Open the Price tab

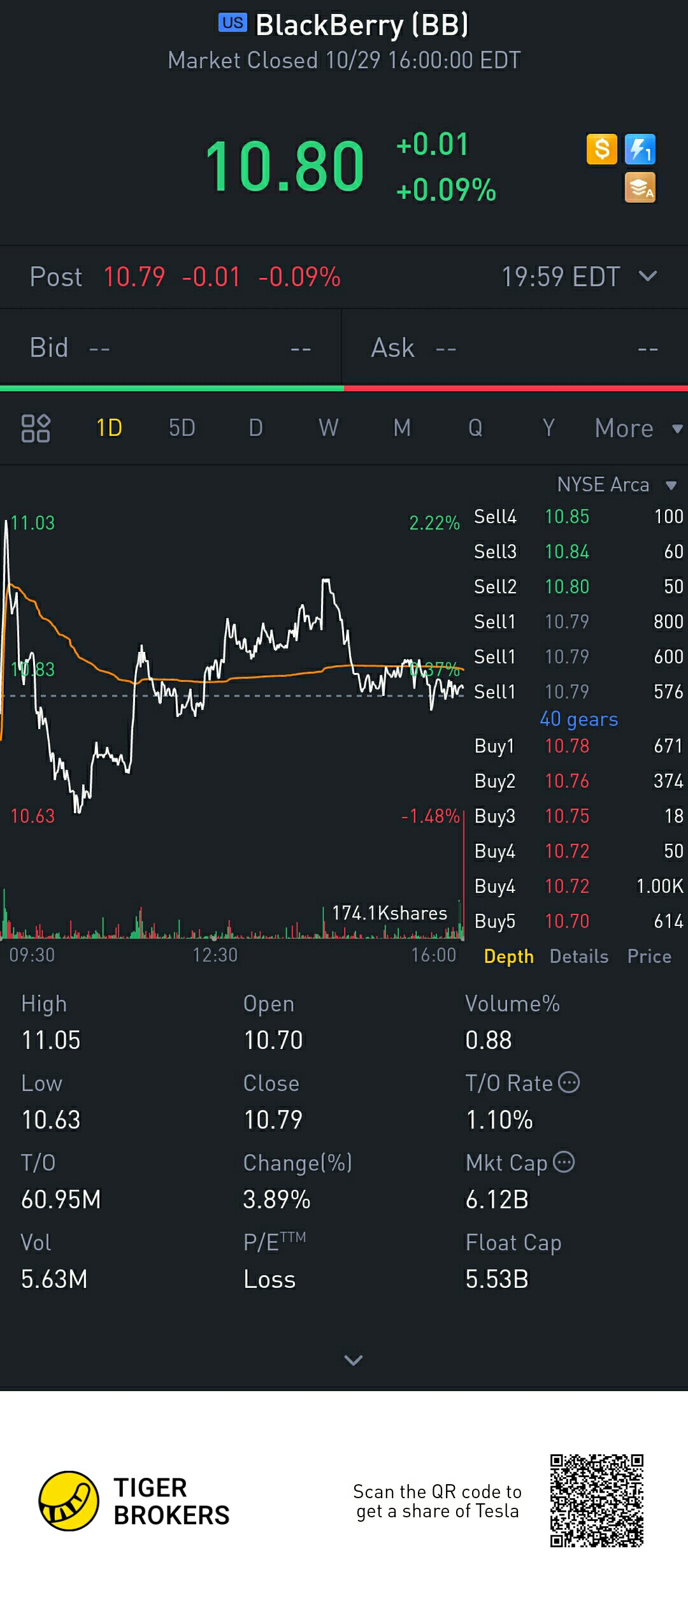point(649,956)
